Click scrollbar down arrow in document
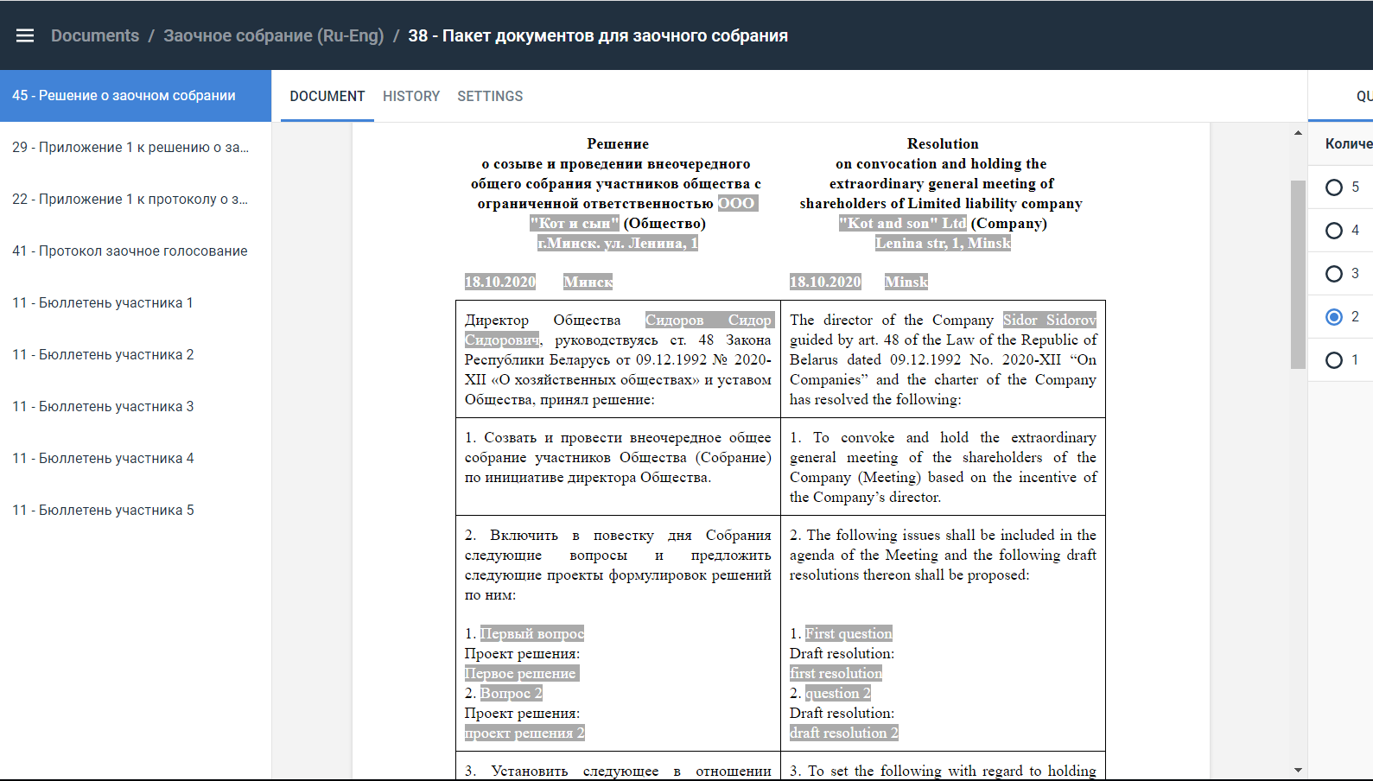Screen dimensions: 1373x781 [1298, 770]
